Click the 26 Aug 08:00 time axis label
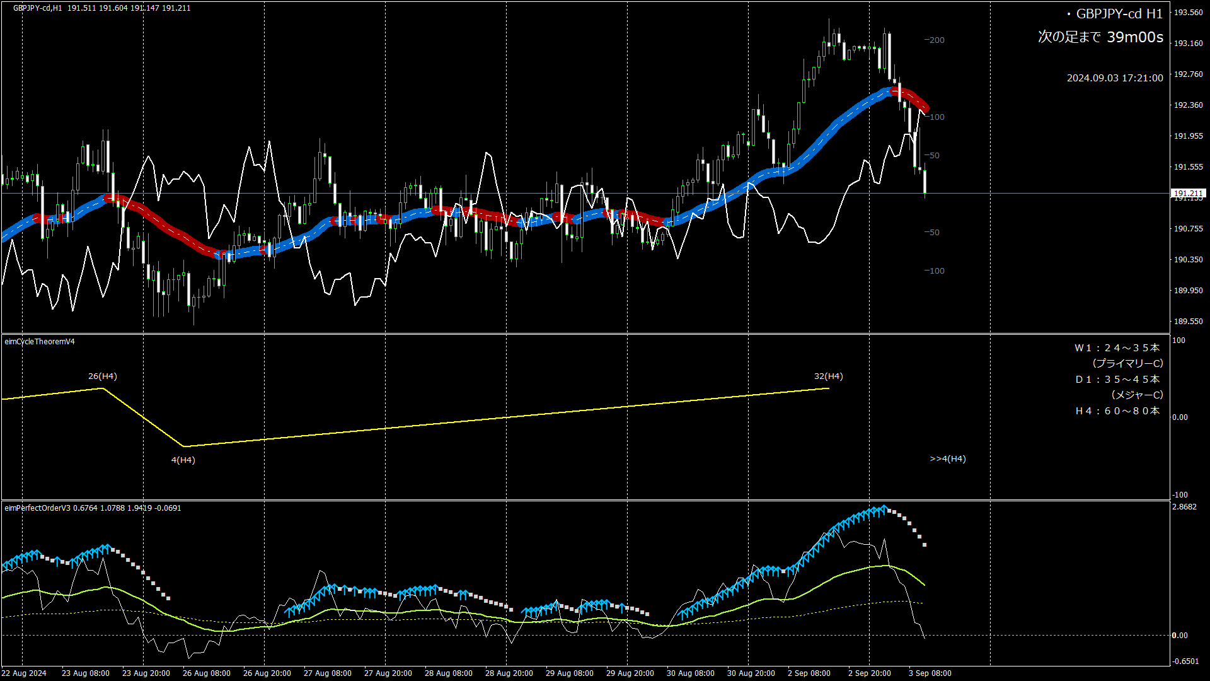1210x681 pixels. [206, 673]
